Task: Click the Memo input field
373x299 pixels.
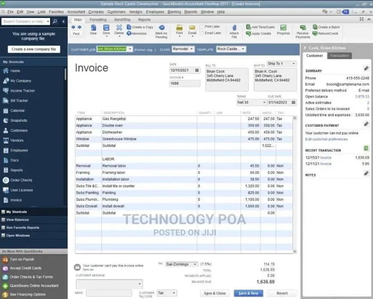Action: tap(109, 293)
